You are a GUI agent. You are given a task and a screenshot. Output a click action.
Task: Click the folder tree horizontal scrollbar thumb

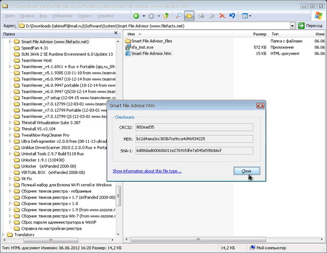click(51, 240)
